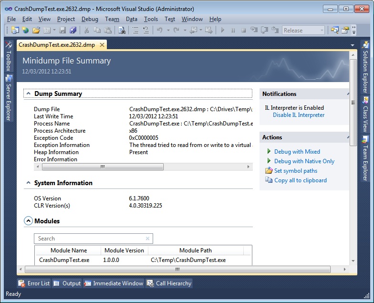Open the Add New Item dropdown arrow
The width and height of the screenshot is (374, 303).
[x=54, y=30]
